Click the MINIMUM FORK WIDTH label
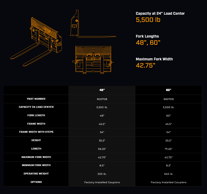The image size is (207, 194). pos(36,165)
